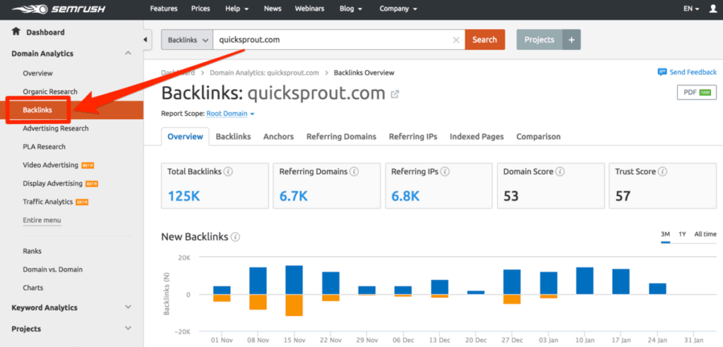
Task: Open Domain vs. Domain in sidebar
Action: [x=52, y=269]
